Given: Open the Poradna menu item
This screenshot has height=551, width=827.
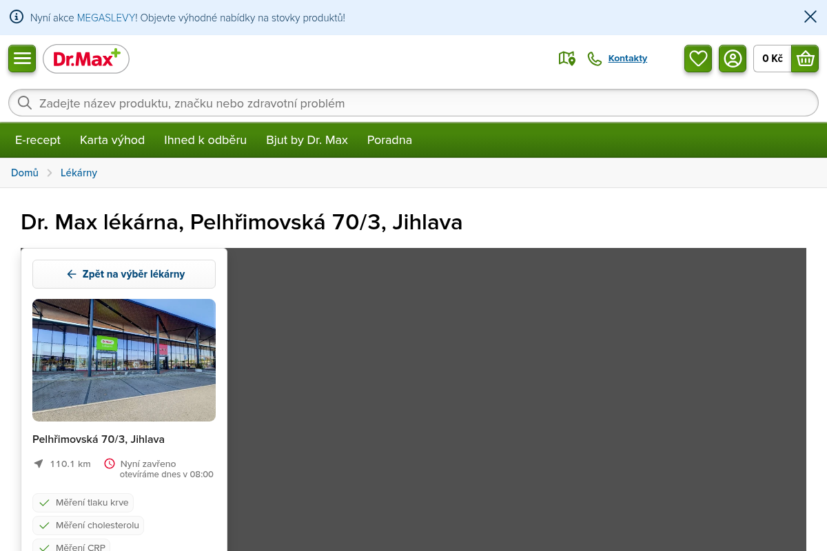Looking at the screenshot, I should (x=389, y=140).
